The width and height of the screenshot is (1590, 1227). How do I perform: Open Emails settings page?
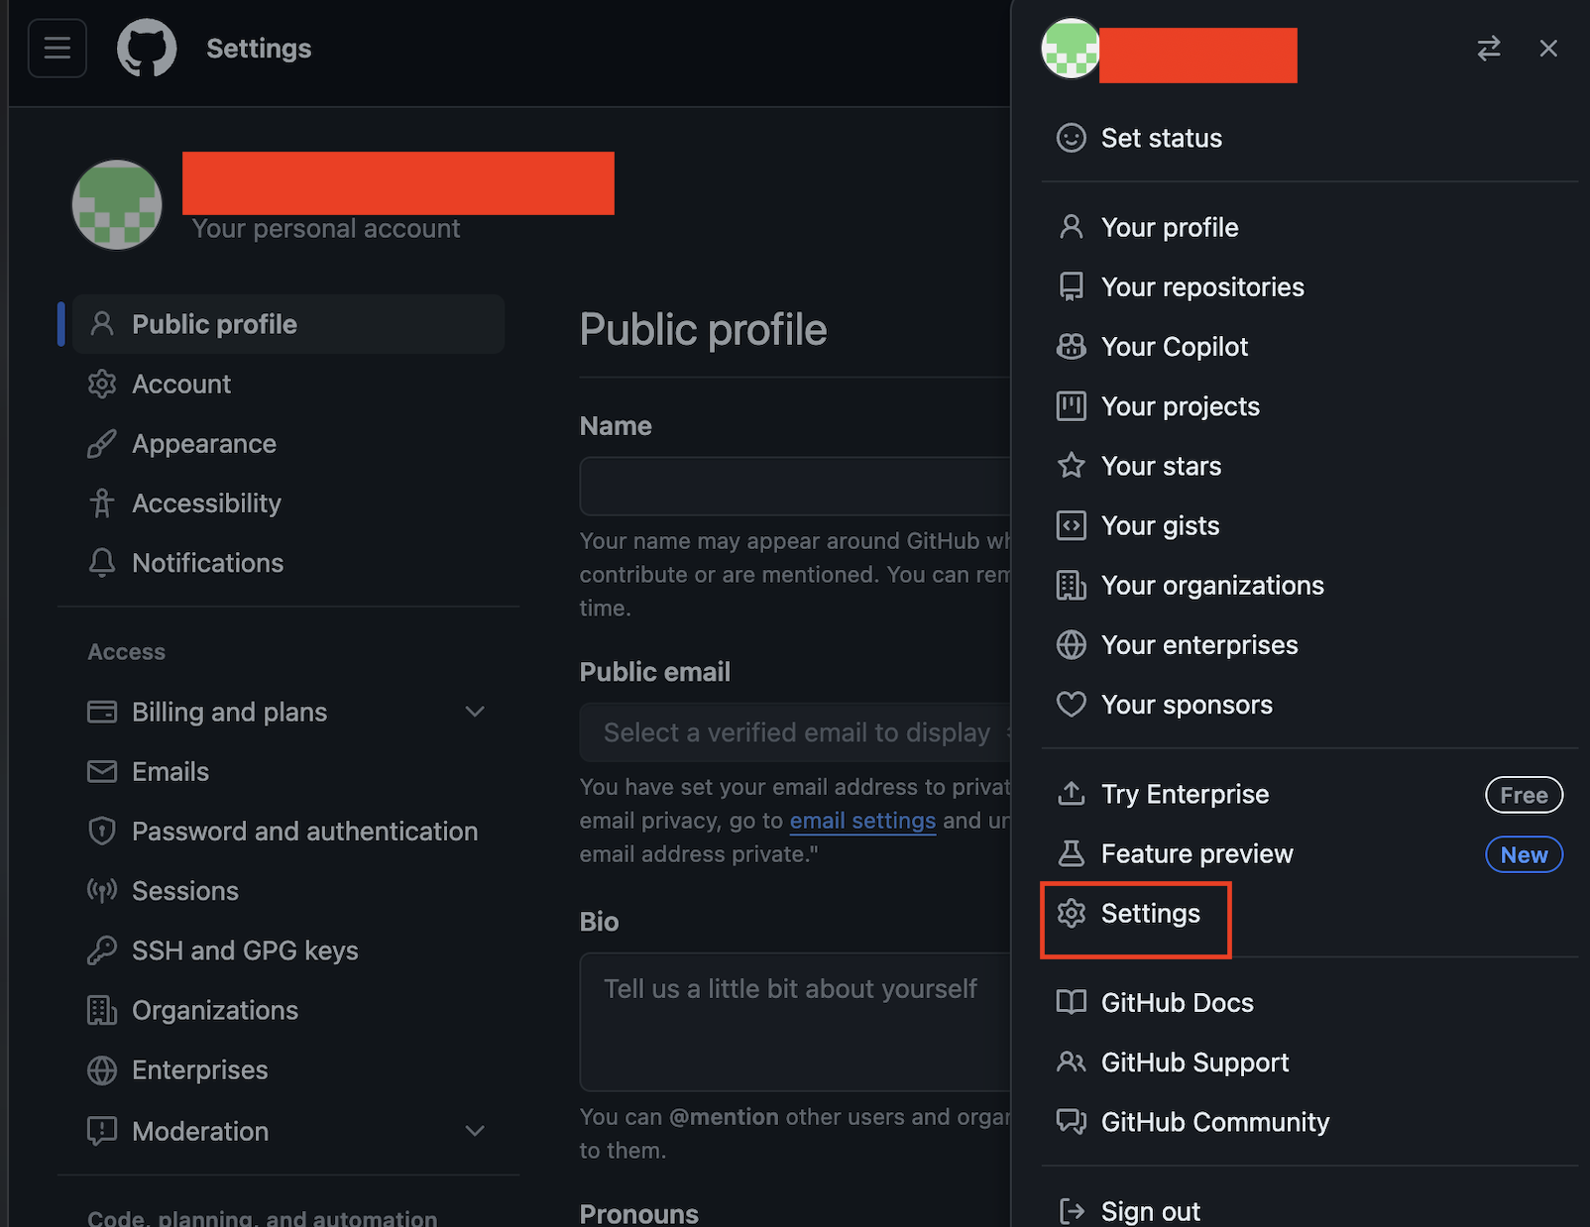288,771
